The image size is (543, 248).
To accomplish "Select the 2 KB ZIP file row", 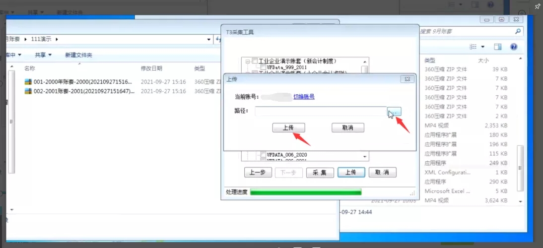I will 466,116.
